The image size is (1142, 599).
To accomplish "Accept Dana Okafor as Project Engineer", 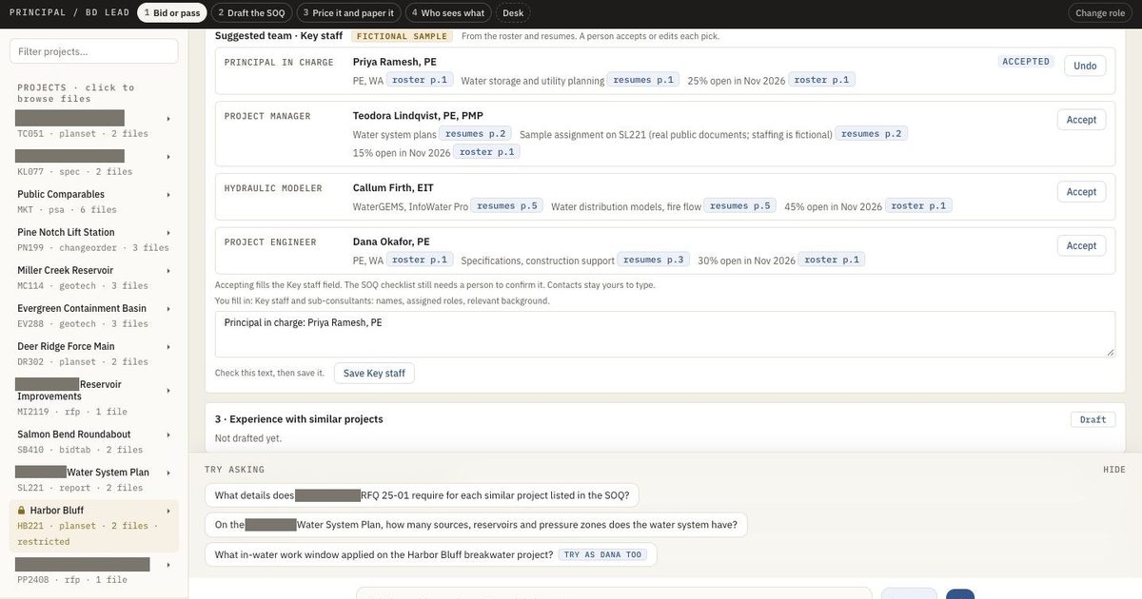I will 1081,245.
